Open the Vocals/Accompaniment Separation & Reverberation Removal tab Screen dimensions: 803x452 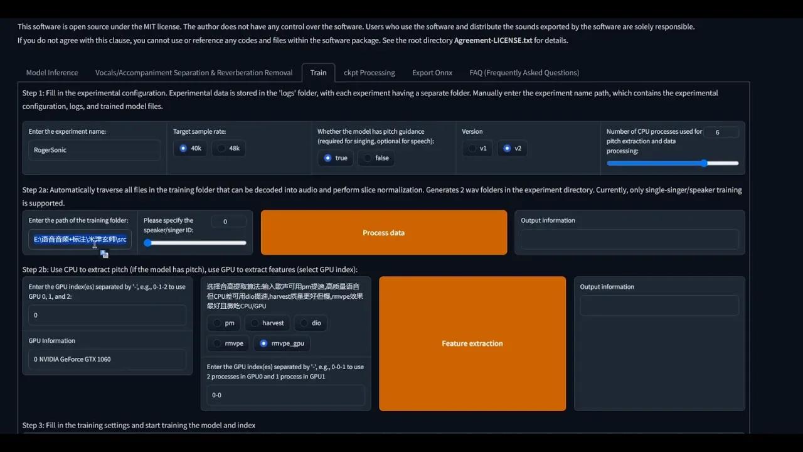[x=194, y=72]
